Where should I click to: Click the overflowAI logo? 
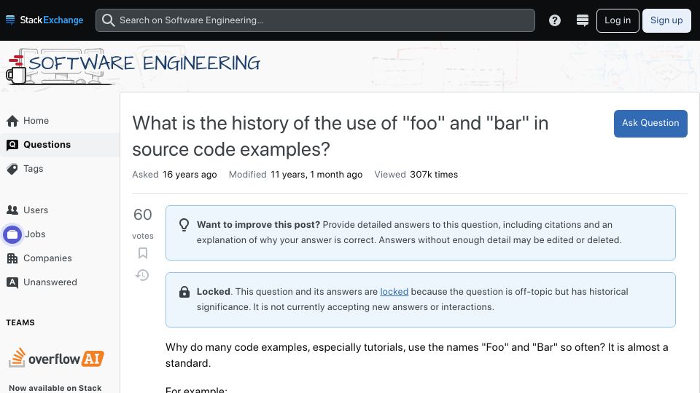coord(56,358)
